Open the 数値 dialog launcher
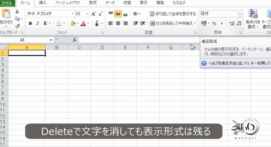The image size is (271, 147). pyautogui.click(x=241, y=32)
